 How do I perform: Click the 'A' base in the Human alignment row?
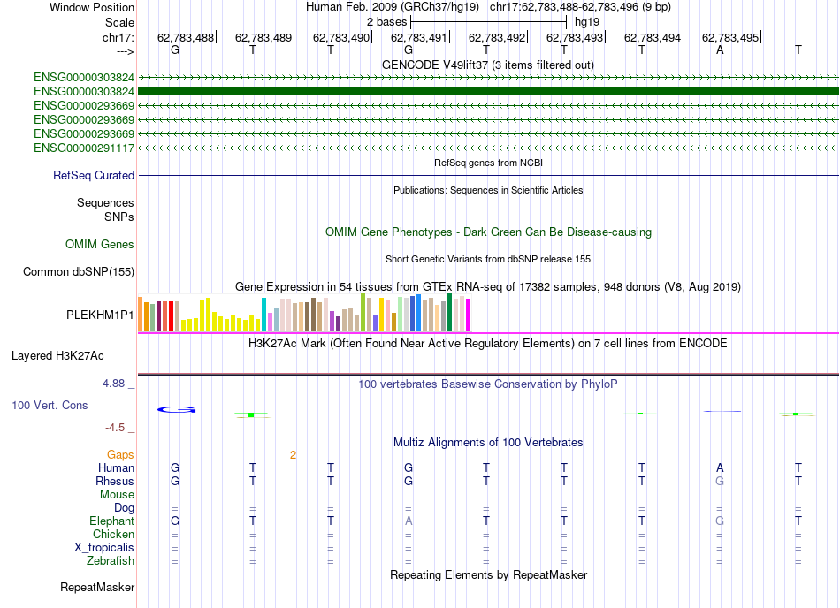pyautogui.click(x=720, y=468)
